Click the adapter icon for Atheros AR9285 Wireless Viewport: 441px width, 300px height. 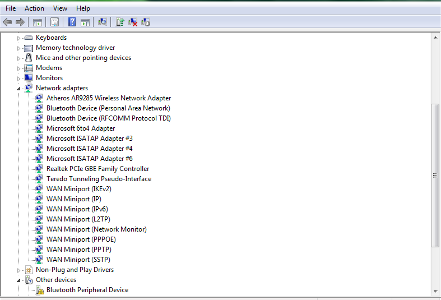(x=39, y=98)
